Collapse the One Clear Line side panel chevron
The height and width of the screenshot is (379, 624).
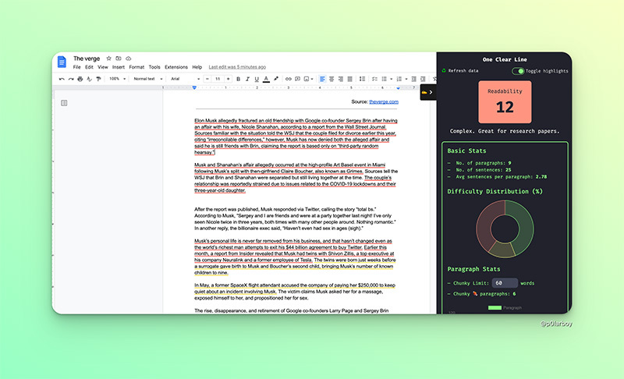(x=431, y=92)
